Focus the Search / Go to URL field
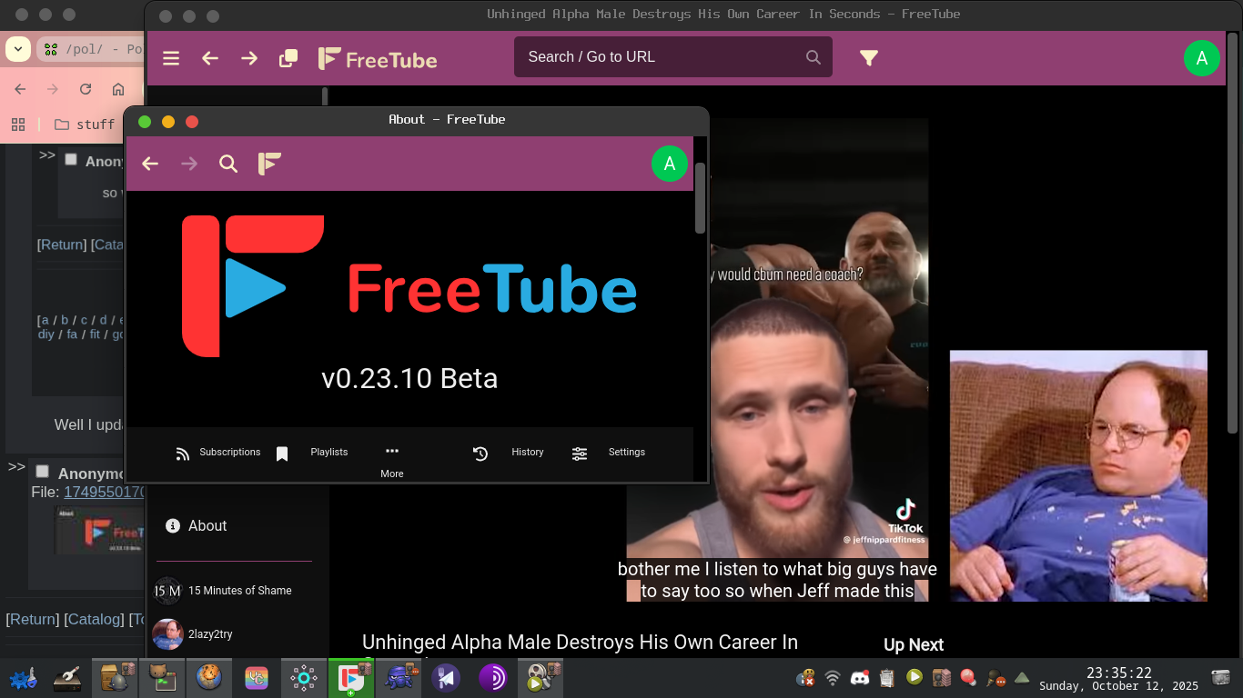This screenshot has width=1243, height=698. (x=673, y=56)
